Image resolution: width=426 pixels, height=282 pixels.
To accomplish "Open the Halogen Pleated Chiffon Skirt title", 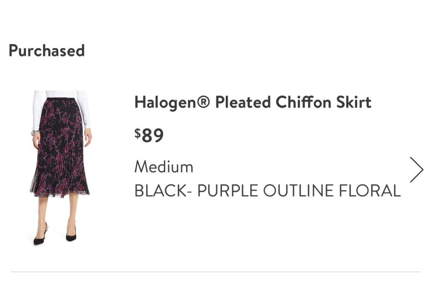I will point(253,103).
